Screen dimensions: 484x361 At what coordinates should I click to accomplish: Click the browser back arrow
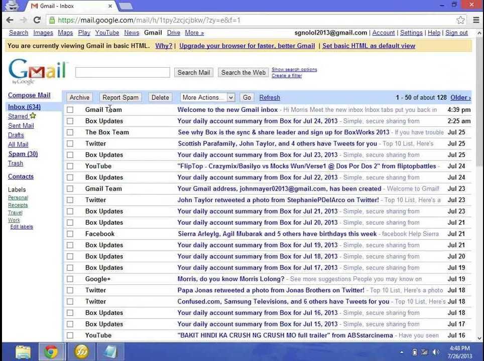(10, 20)
